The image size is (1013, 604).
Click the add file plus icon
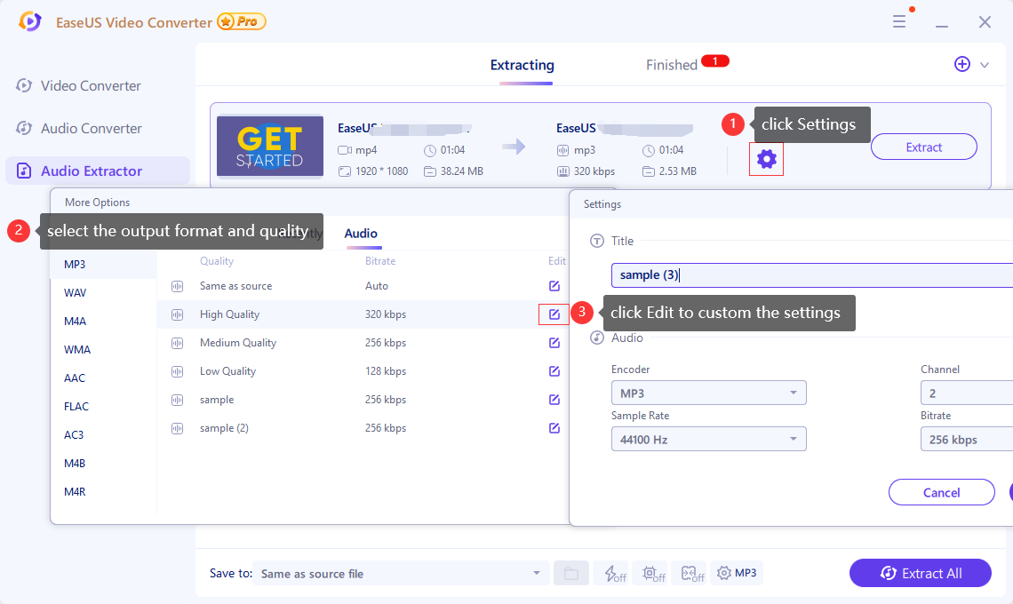point(962,64)
